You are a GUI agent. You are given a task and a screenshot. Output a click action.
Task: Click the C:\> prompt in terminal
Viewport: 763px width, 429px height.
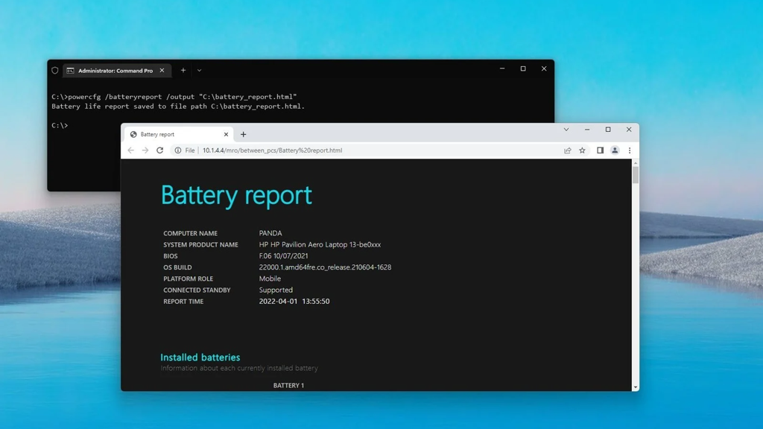pos(60,125)
